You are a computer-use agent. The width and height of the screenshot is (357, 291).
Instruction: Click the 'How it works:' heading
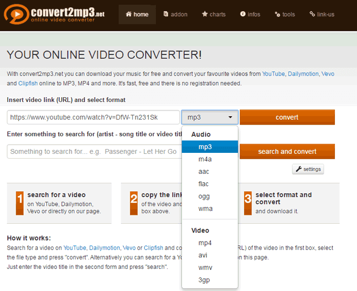[29, 238]
